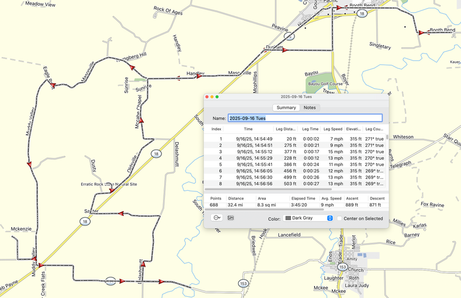Viewport: 461px width, 298px height.
Task: Sort the table by the Leg Speed column
Action: [x=332, y=129]
